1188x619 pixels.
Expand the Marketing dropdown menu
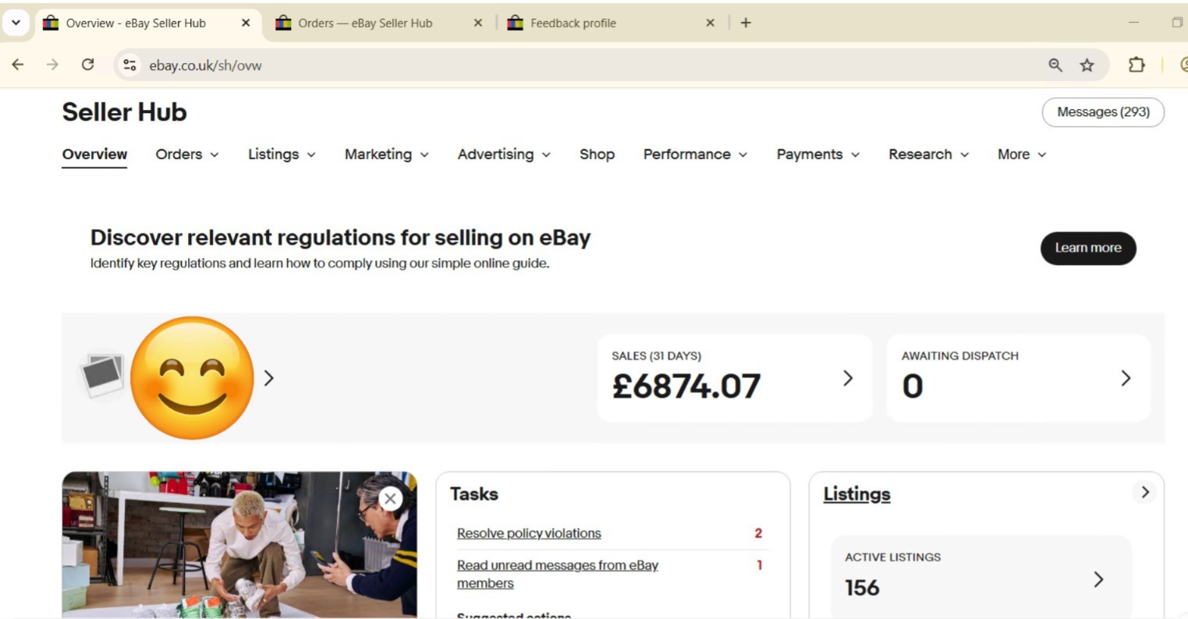point(387,154)
